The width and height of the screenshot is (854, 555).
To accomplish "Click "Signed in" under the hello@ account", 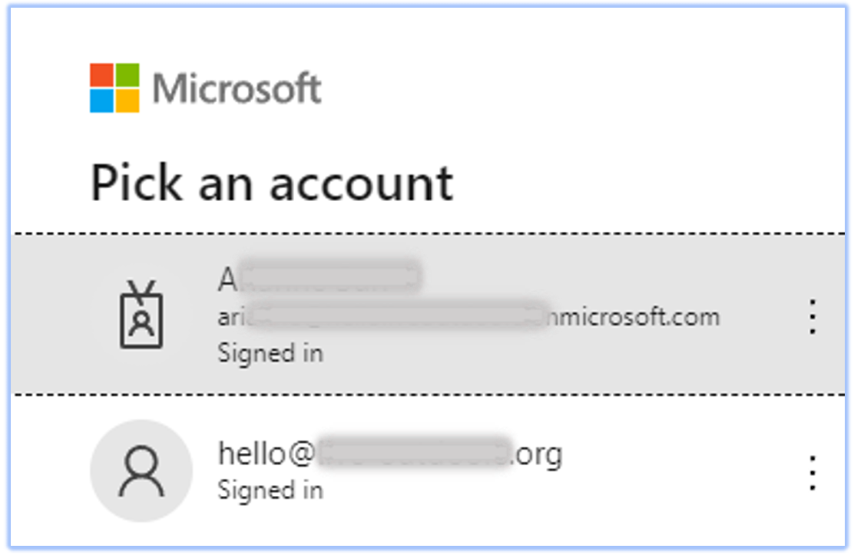I will [270, 490].
